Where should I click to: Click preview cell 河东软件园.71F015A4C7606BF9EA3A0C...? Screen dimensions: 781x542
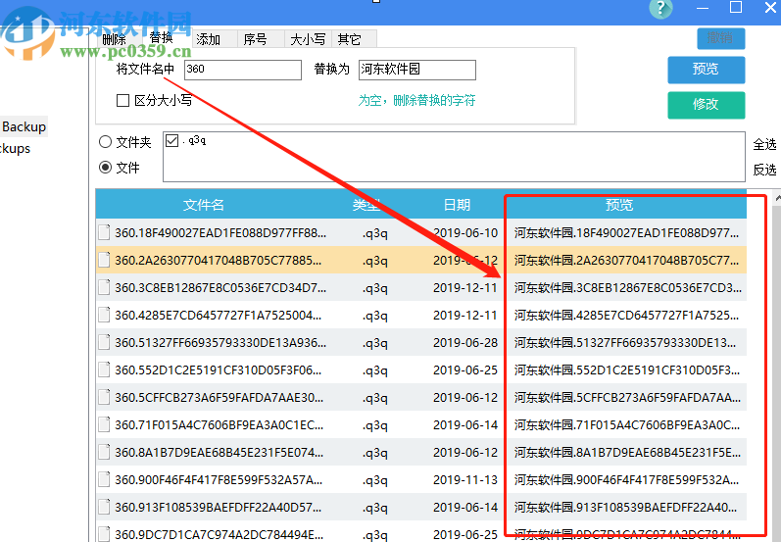626,424
